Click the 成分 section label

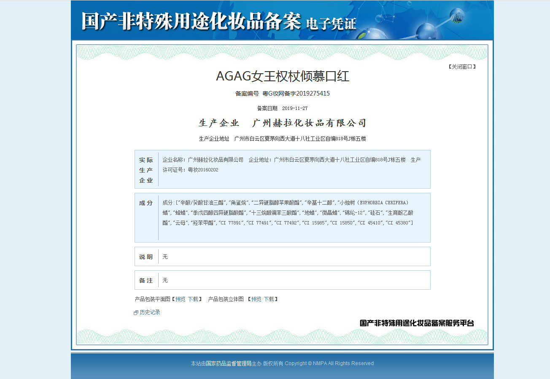[x=146, y=203]
